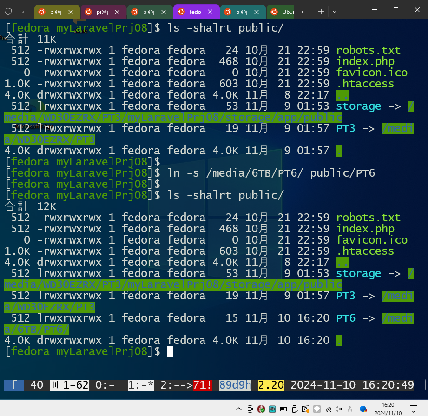
Task: Click the red '71!' status indicator
Action: (203, 385)
